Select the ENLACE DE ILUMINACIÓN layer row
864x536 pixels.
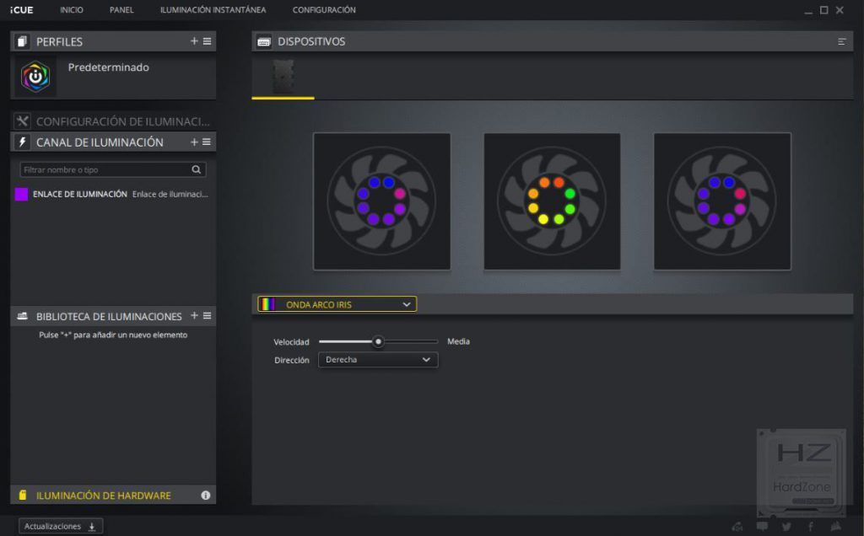tap(113, 195)
